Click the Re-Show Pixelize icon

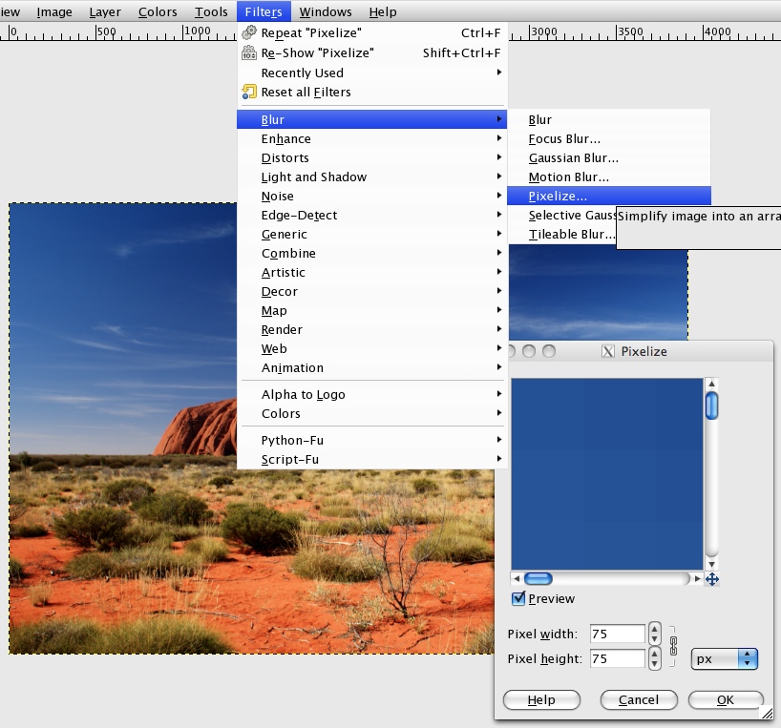pos(249,52)
